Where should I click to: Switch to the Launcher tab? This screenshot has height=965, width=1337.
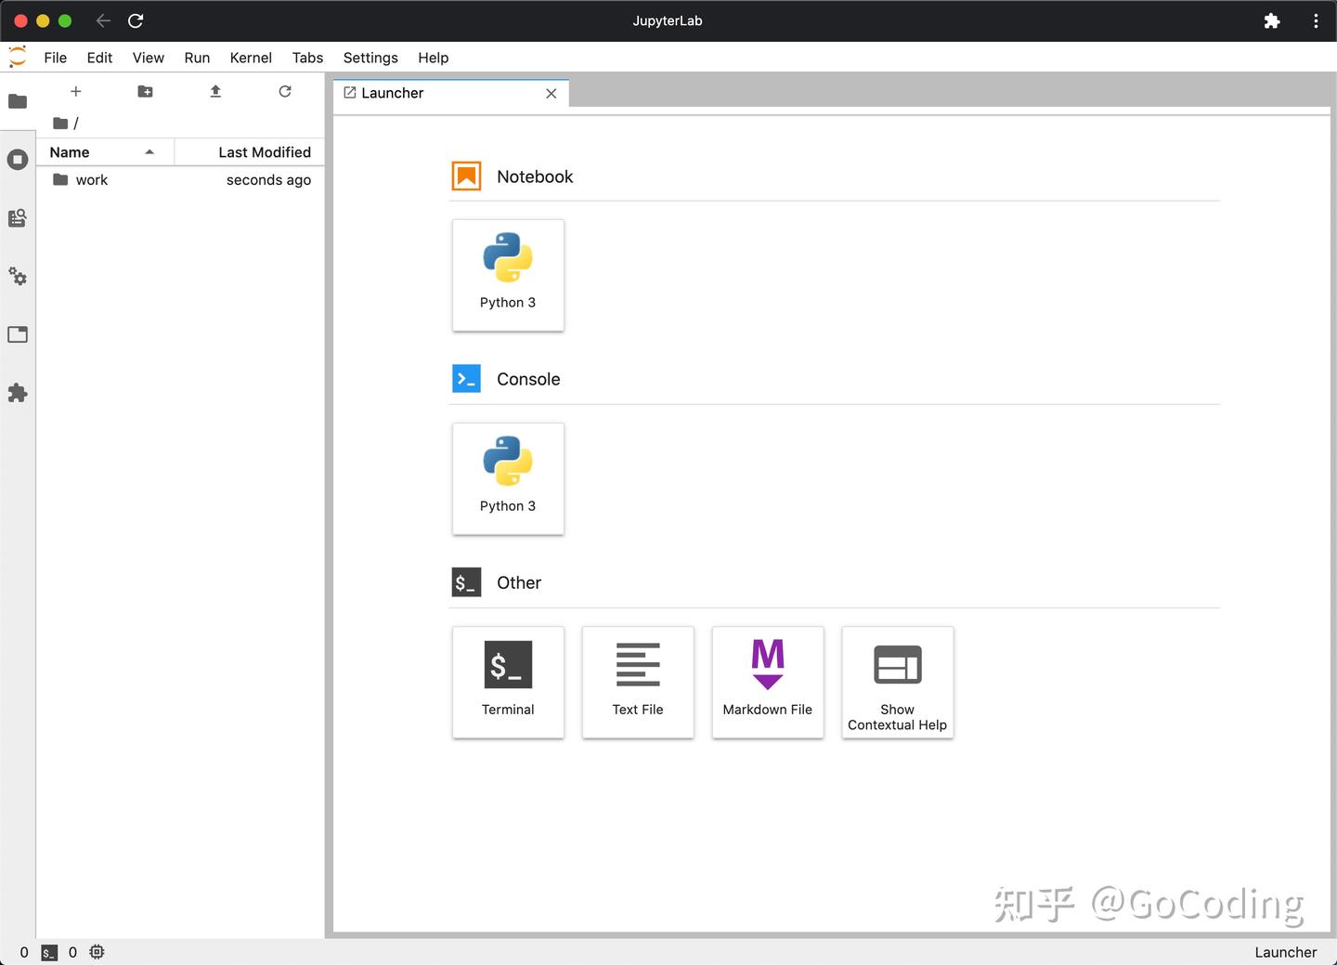[x=393, y=93]
